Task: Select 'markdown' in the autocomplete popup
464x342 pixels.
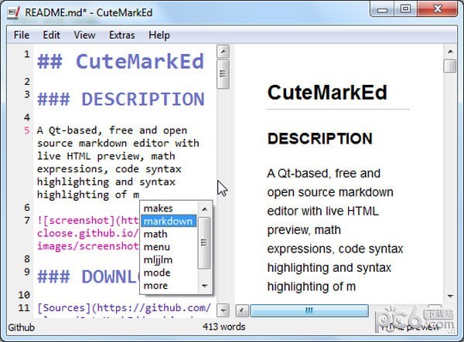Action: (168, 222)
